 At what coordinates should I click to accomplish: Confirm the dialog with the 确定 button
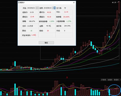click(x=46, y=43)
